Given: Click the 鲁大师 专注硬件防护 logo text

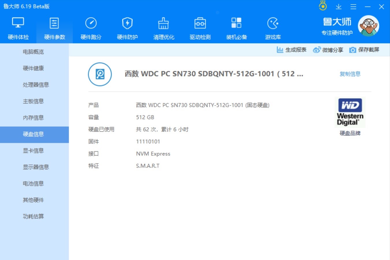Looking at the screenshot, I should pos(337,26).
